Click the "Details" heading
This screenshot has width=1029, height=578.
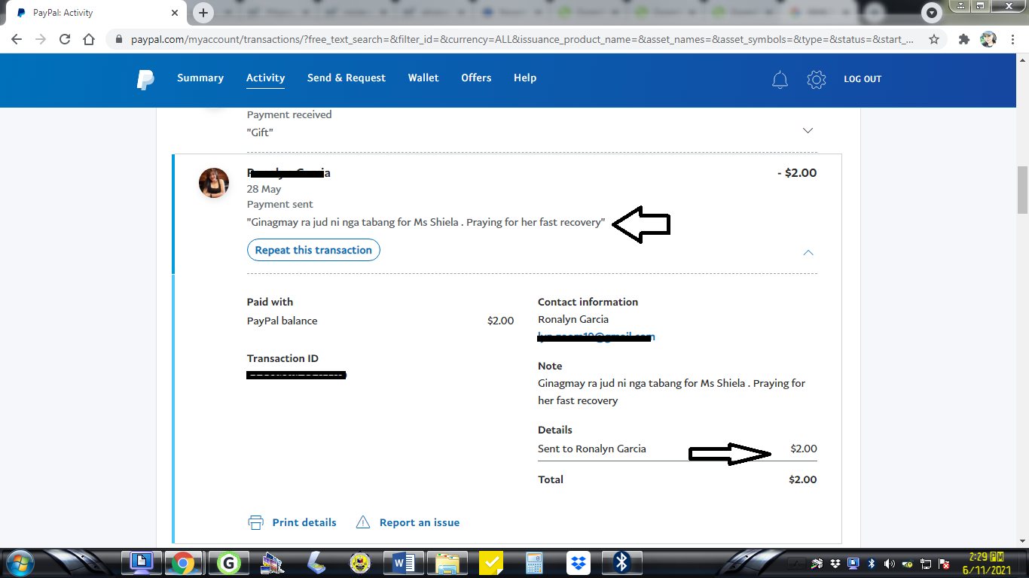click(555, 430)
